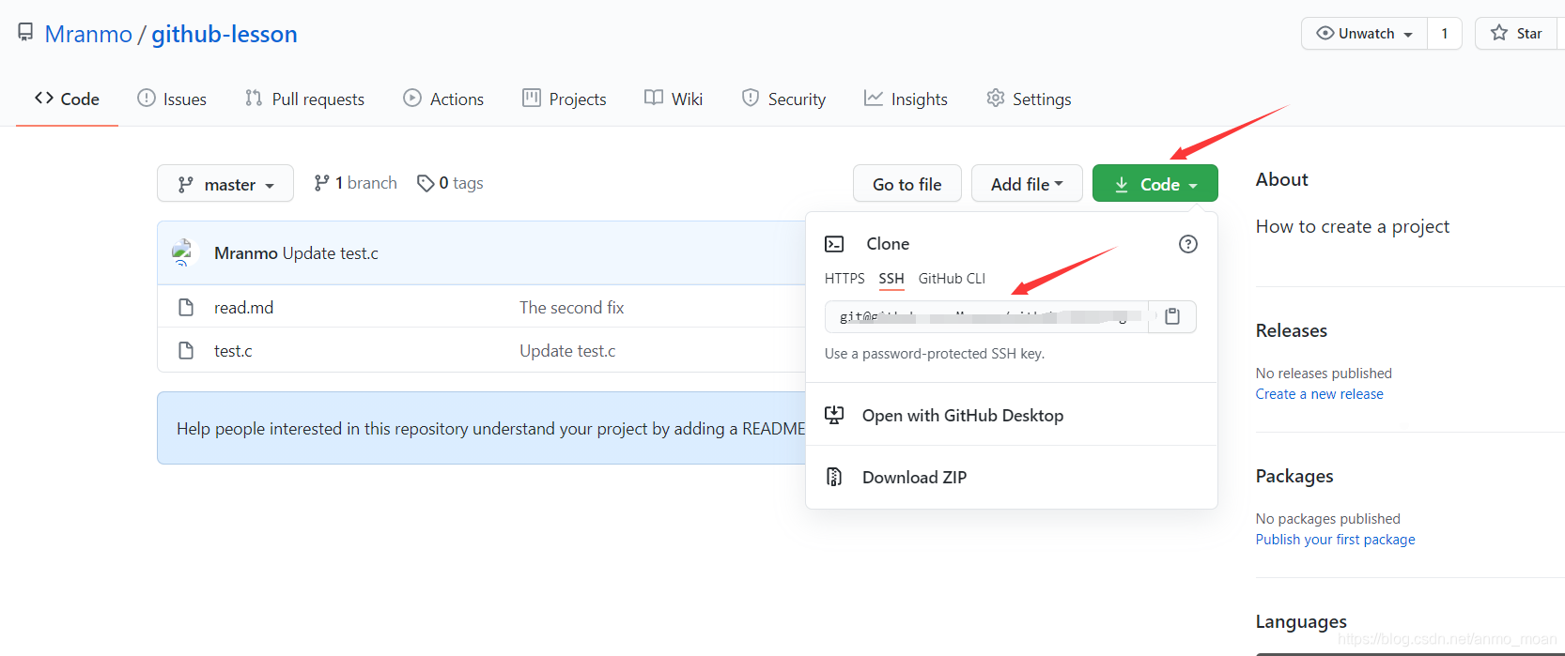This screenshot has width=1565, height=656.
Task: Go to the Actions tab
Action: coord(443,99)
